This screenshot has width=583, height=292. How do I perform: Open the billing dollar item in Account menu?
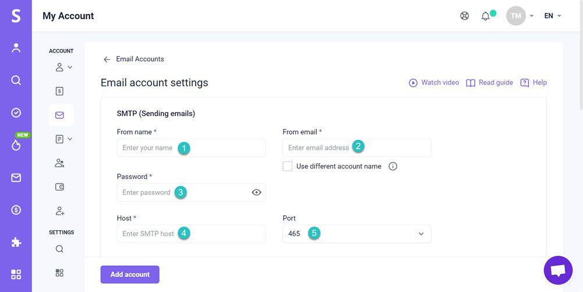tap(59, 91)
